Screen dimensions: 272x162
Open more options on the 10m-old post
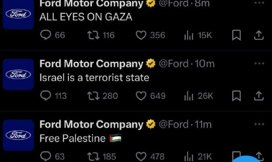[x=259, y=64]
